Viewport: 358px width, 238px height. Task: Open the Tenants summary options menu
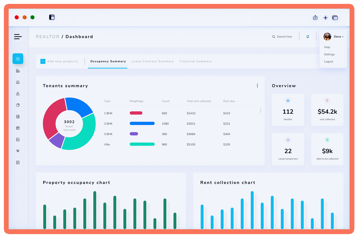(257, 85)
